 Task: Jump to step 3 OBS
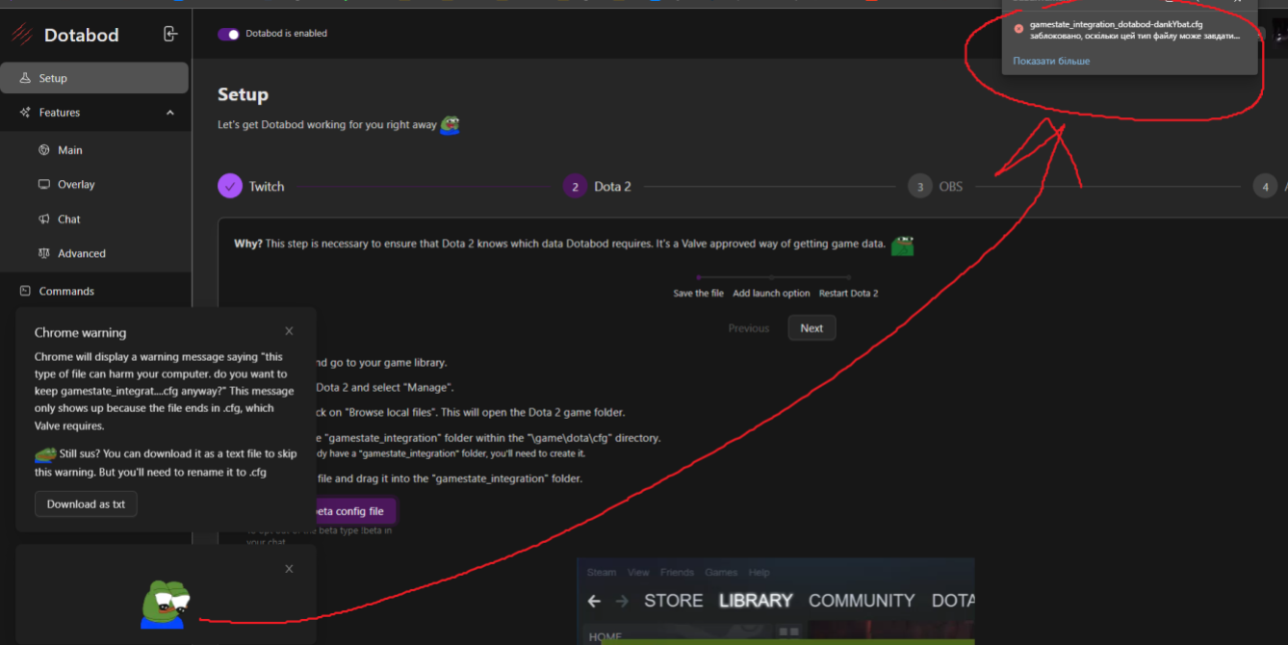(919, 186)
